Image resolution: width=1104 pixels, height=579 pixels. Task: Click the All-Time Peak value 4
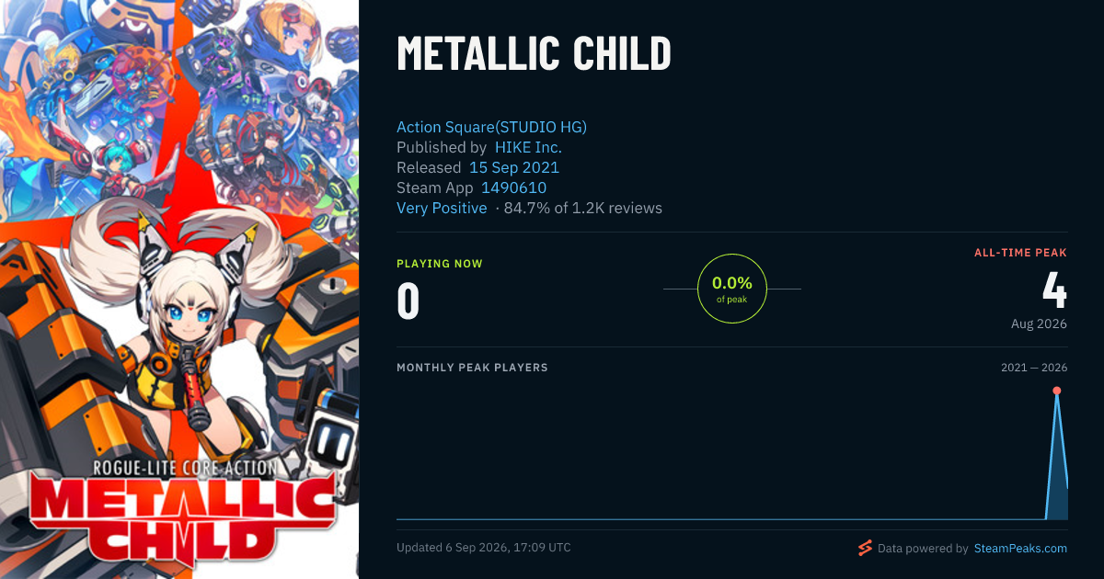1054,290
